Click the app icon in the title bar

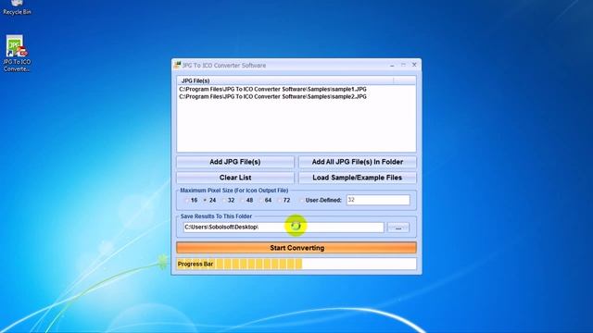[x=177, y=65]
